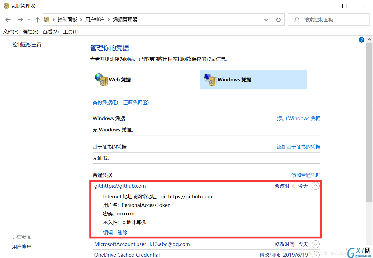Open 控制面板主页 in the sidebar

pos(27,45)
